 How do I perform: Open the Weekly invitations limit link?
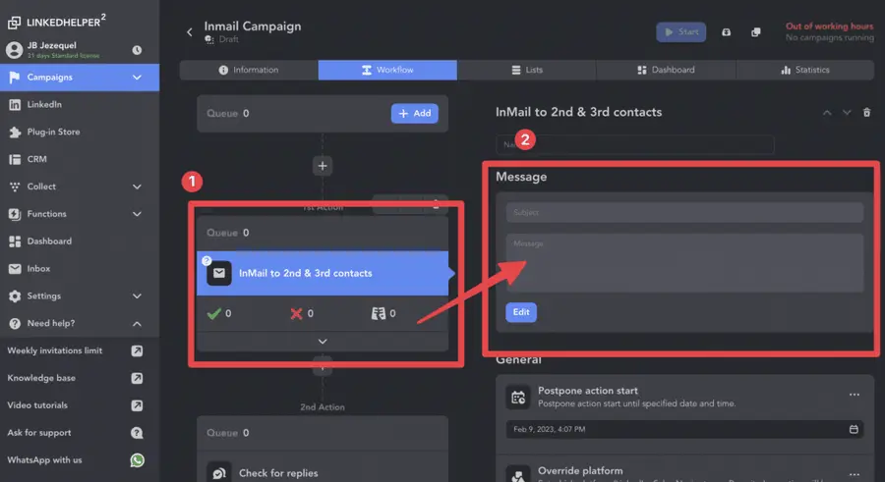tap(55, 350)
